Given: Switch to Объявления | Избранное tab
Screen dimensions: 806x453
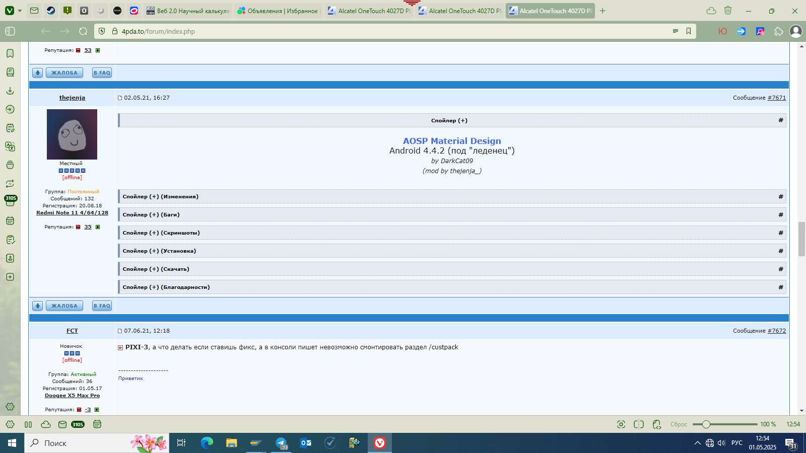Looking at the screenshot, I should point(278,11).
